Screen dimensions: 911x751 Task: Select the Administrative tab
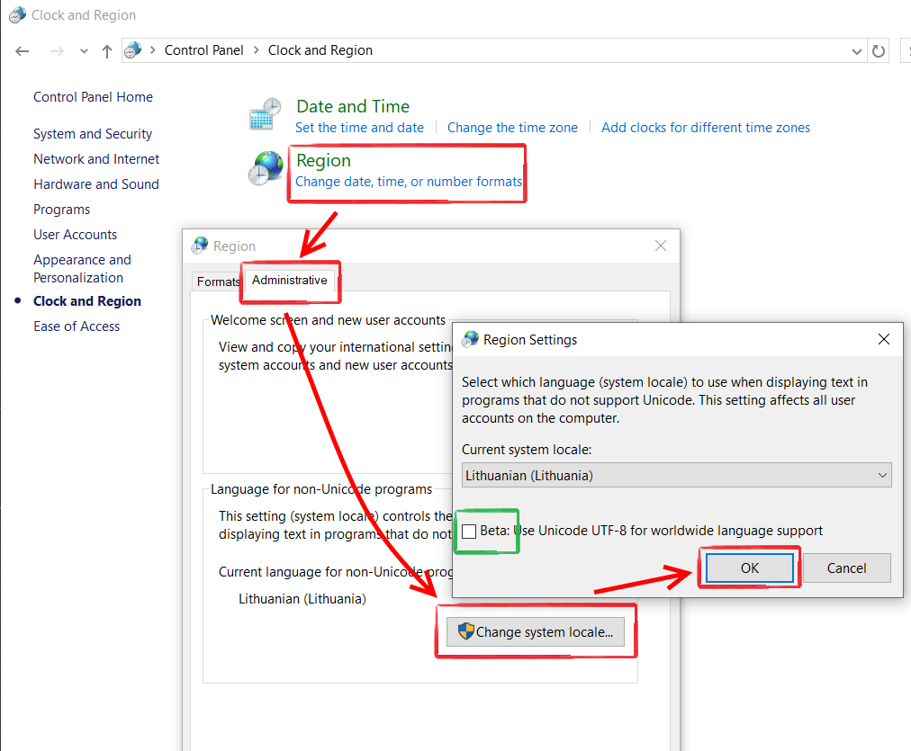click(x=289, y=281)
